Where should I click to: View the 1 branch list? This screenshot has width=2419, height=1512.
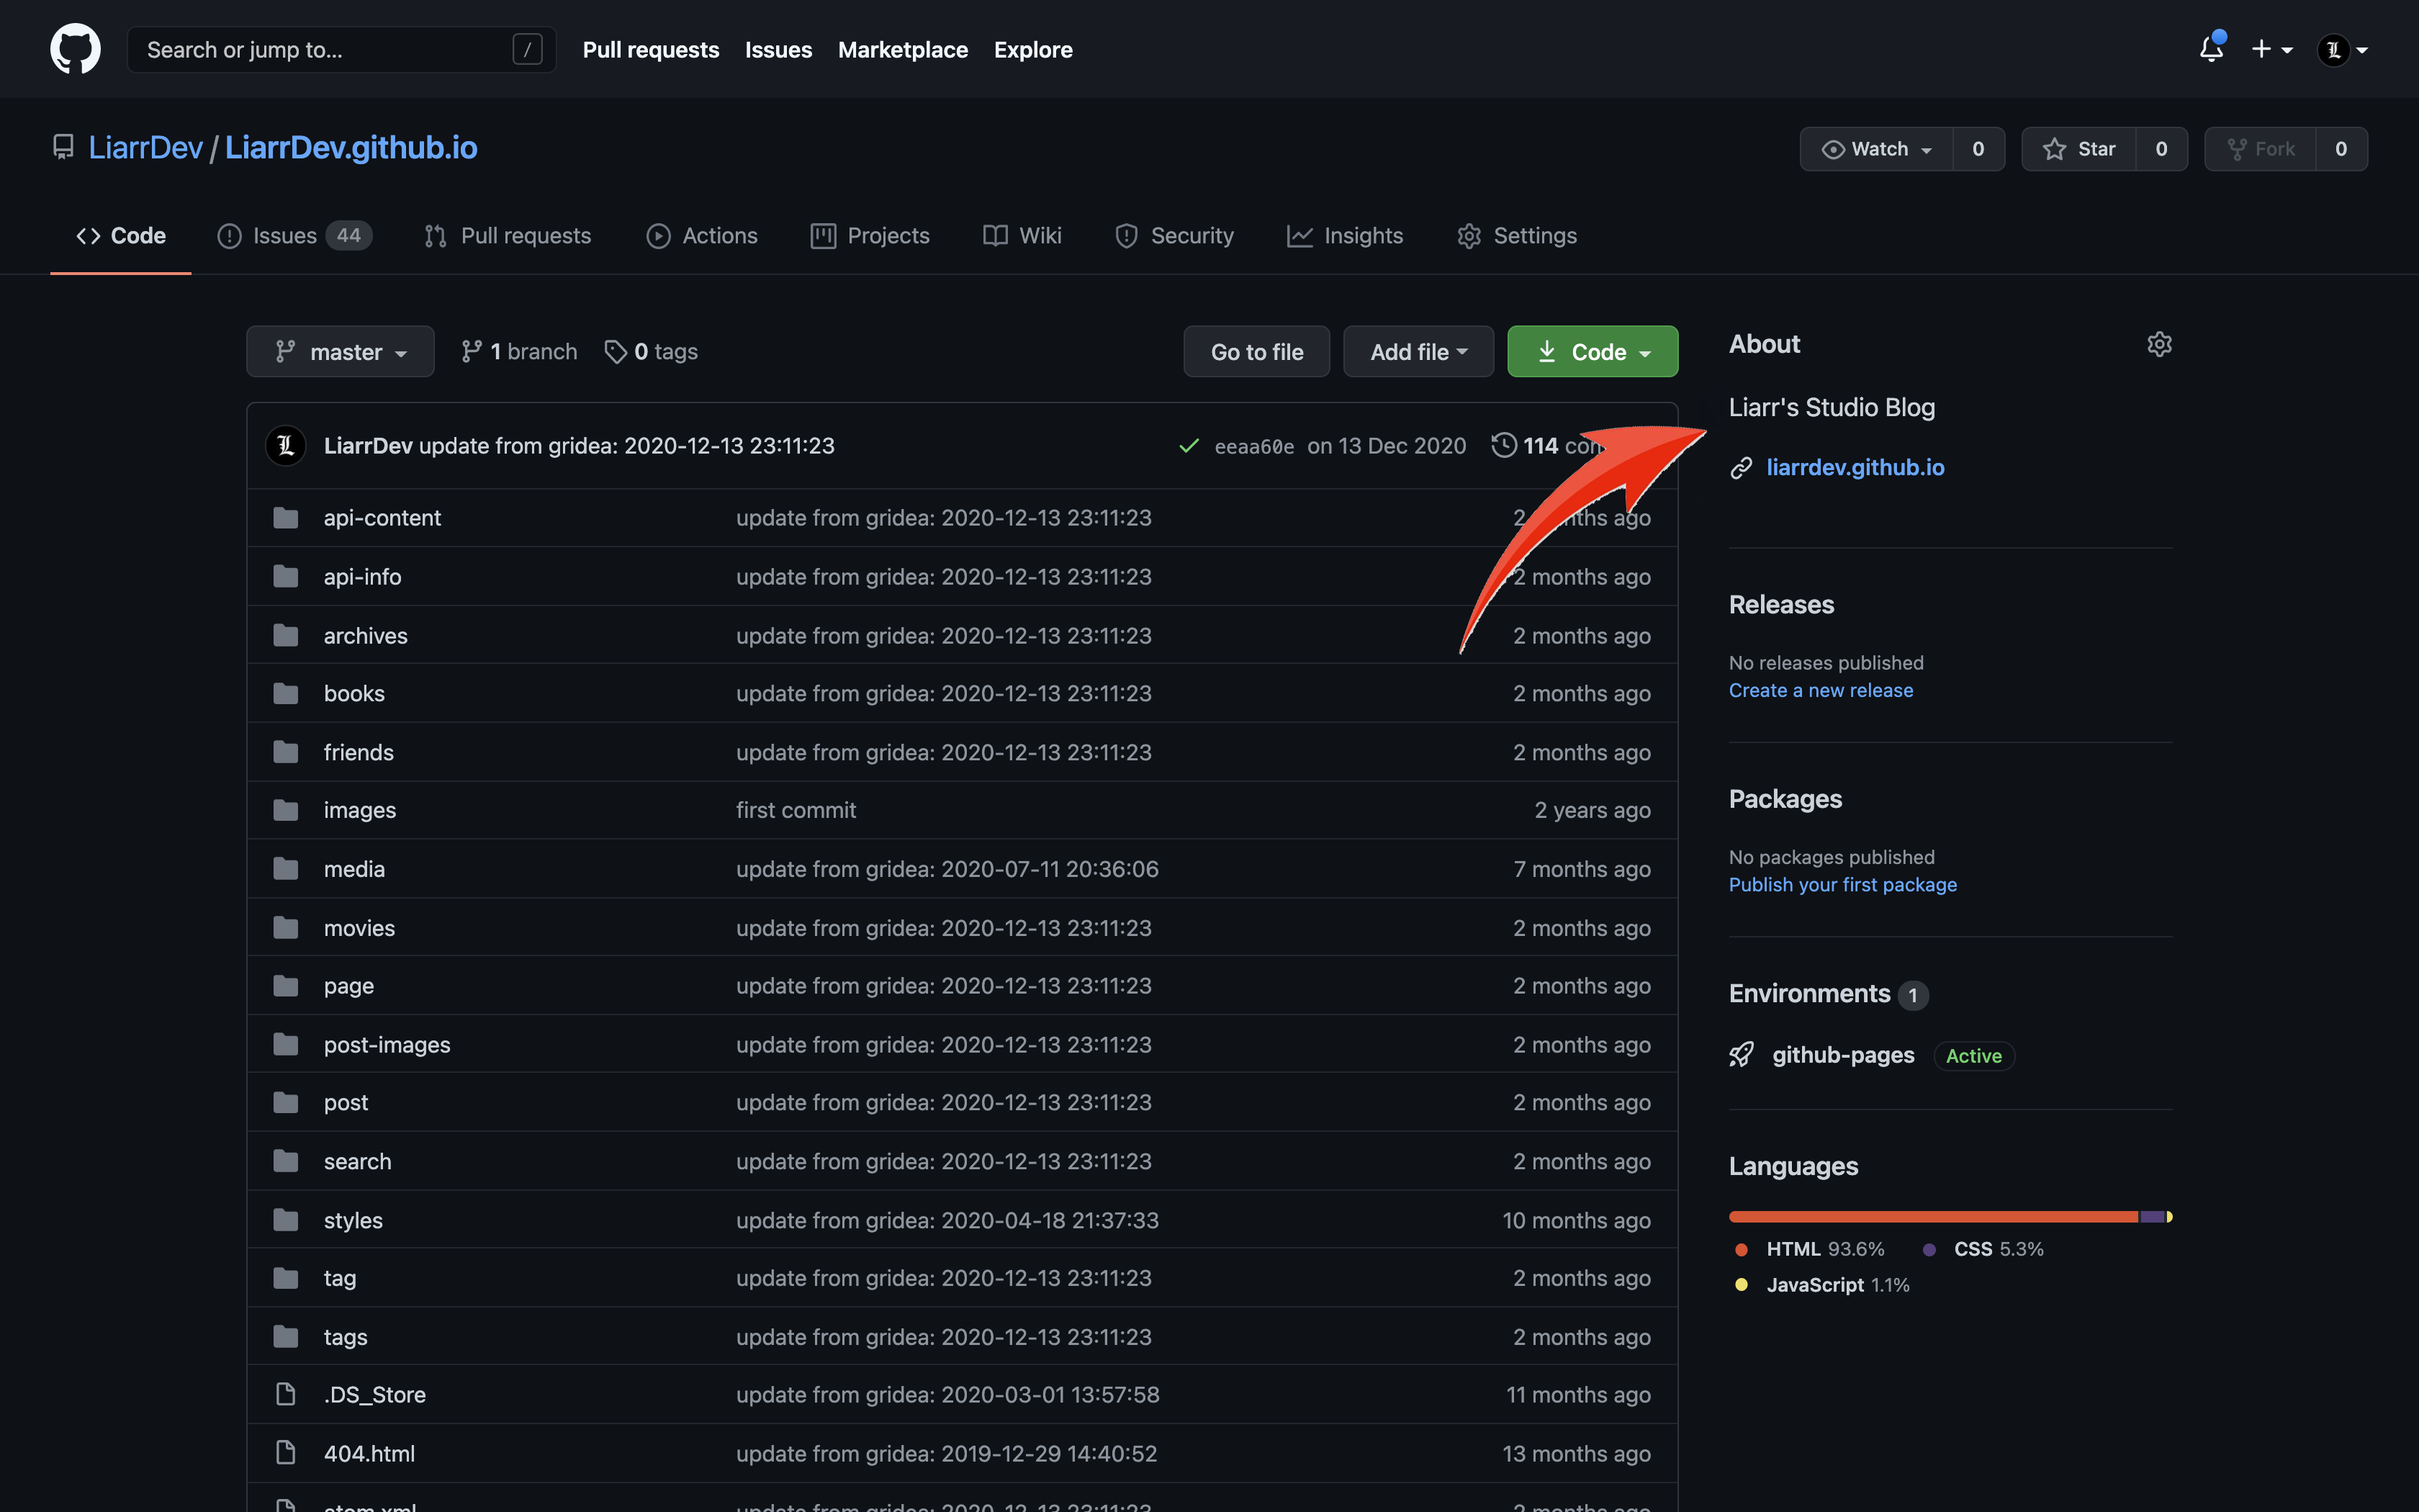coord(519,352)
